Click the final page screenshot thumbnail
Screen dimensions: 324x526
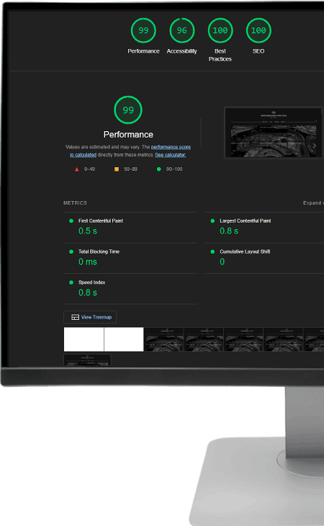pyautogui.click(x=274, y=133)
